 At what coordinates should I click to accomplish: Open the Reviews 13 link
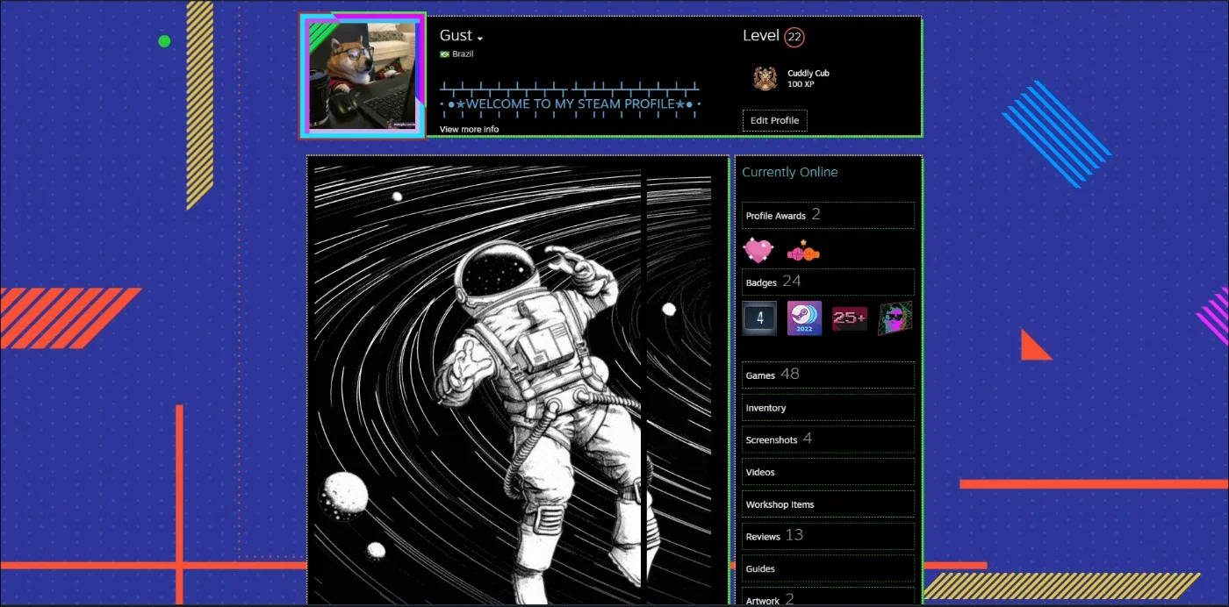coord(828,536)
